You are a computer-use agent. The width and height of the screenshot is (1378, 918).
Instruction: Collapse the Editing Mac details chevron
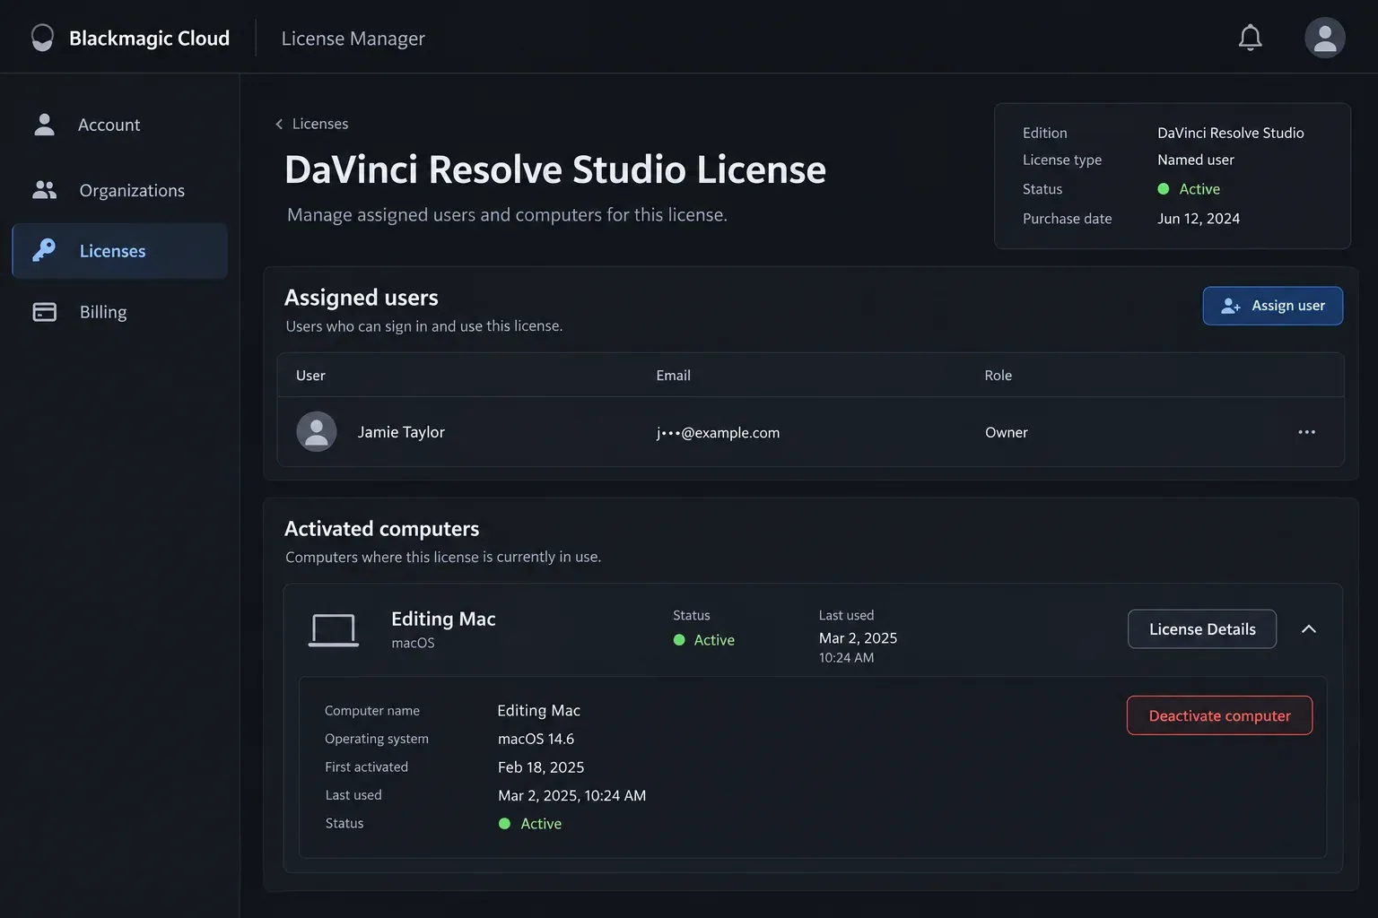[x=1309, y=628]
